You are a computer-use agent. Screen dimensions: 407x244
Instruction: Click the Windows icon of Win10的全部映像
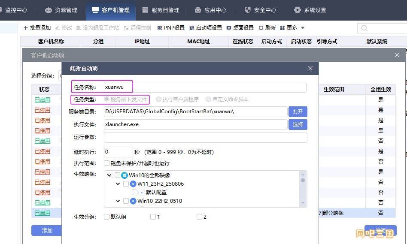[125, 175]
